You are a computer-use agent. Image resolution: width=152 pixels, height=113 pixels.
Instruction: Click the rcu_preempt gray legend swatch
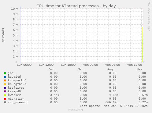coord(5,102)
